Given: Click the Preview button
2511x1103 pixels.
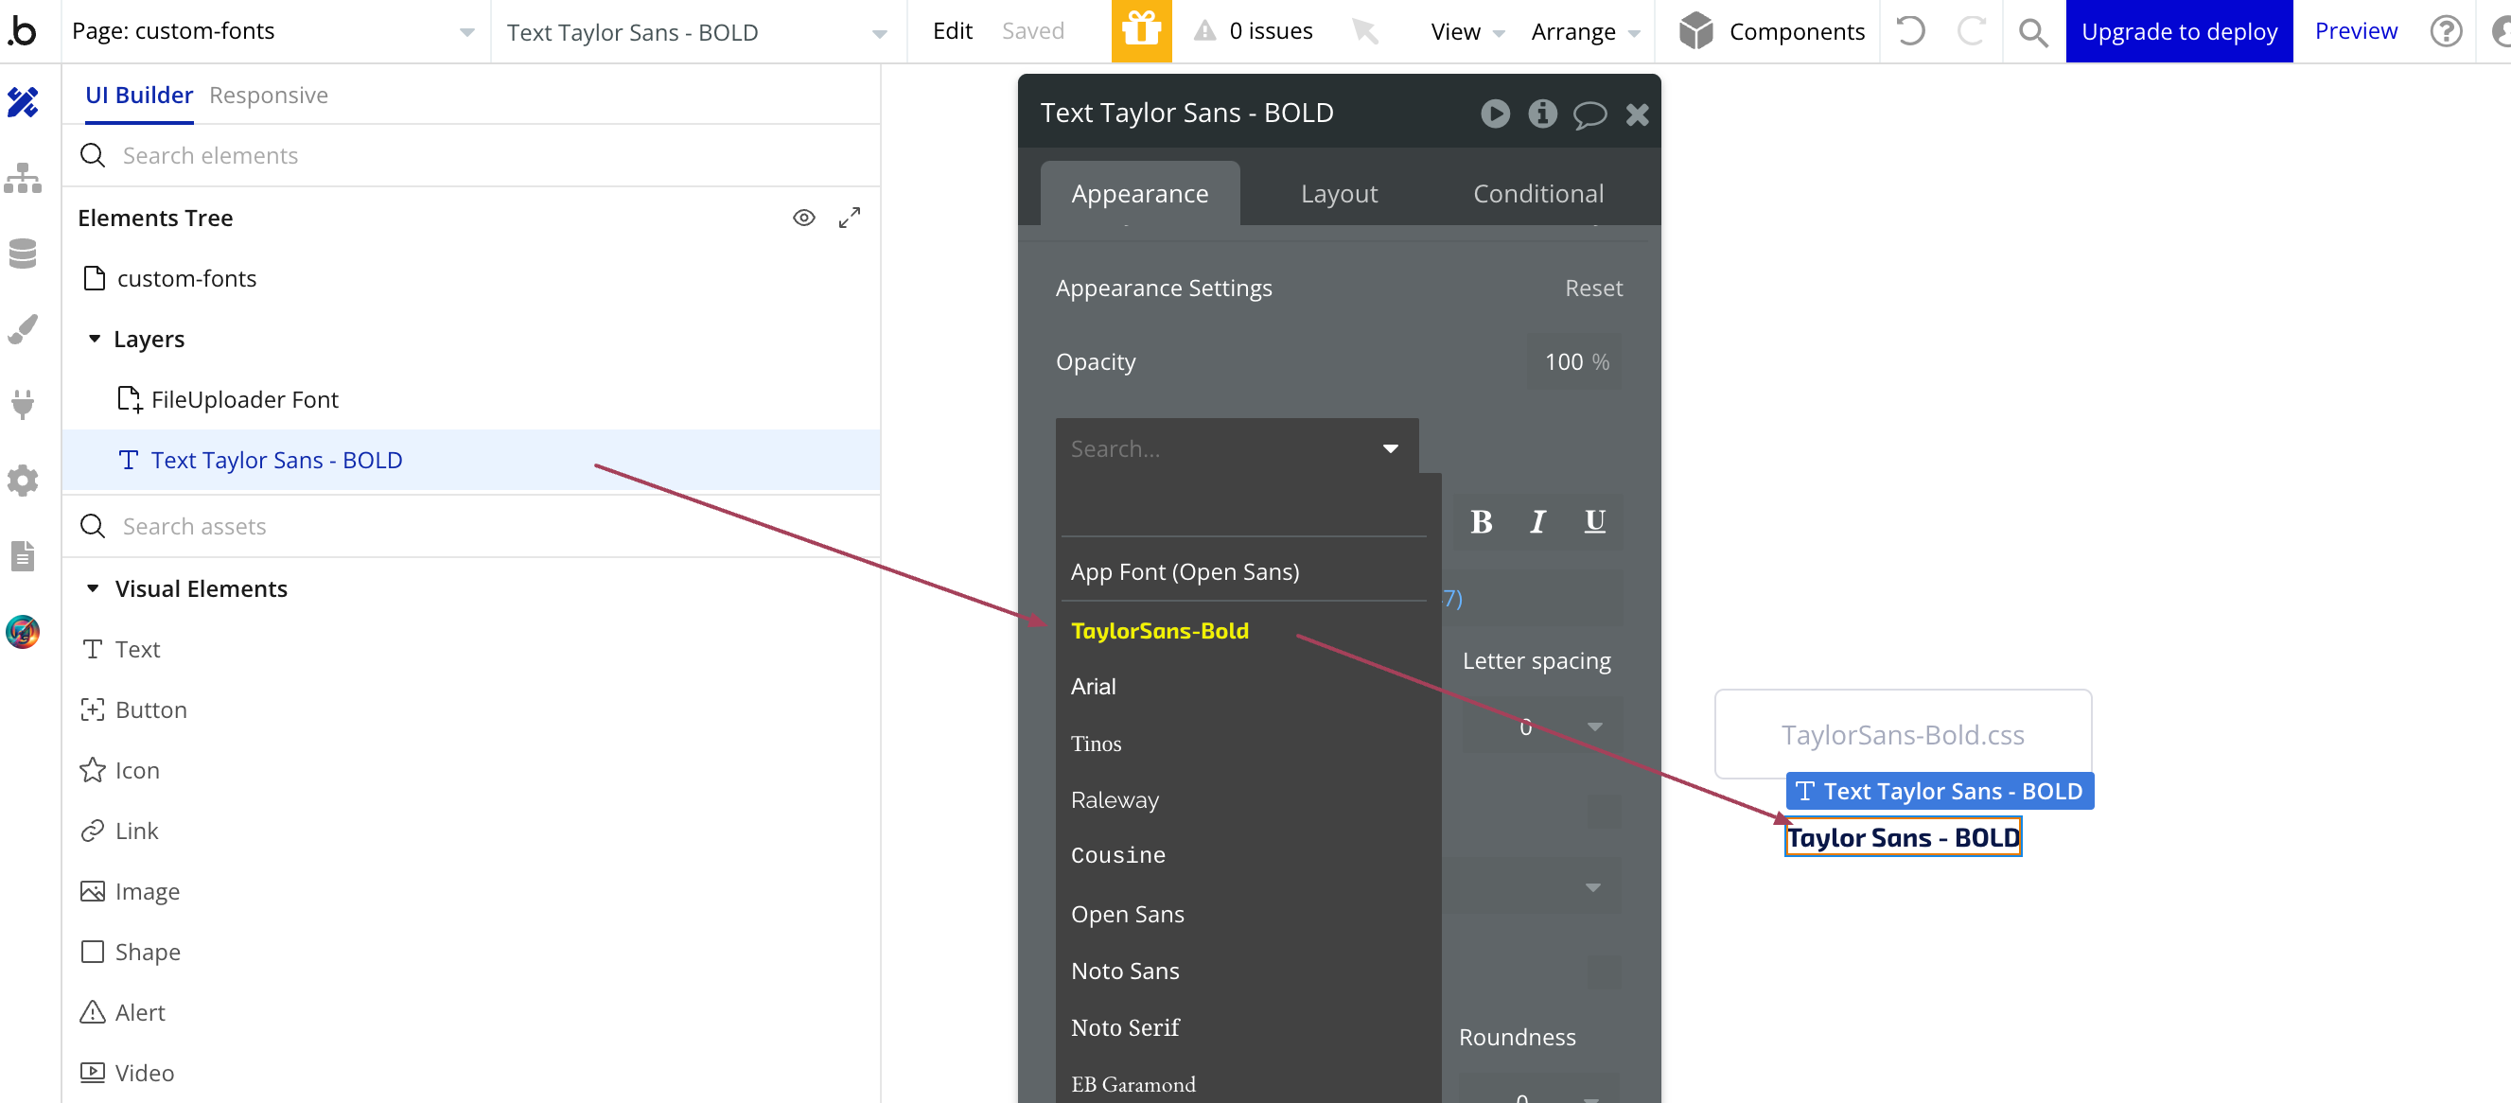Looking at the screenshot, I should [x=2354, y=30].
